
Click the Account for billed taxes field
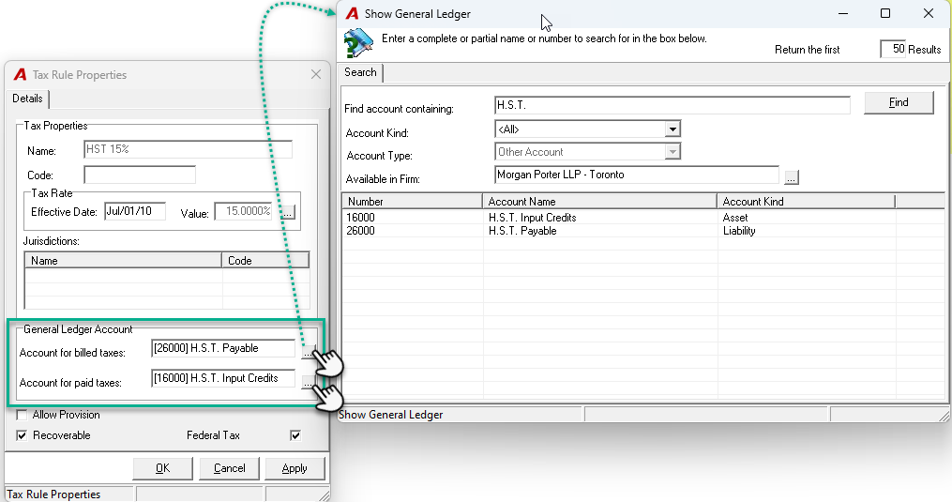click(x=223, y=348)
